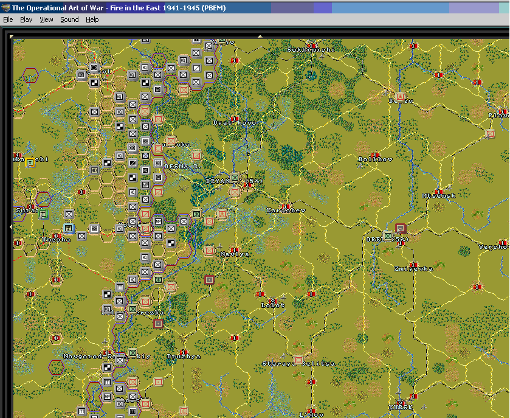Click the Sukhinichi city label
The height and width of the screenshot is (418, 510).
(311, 49)
